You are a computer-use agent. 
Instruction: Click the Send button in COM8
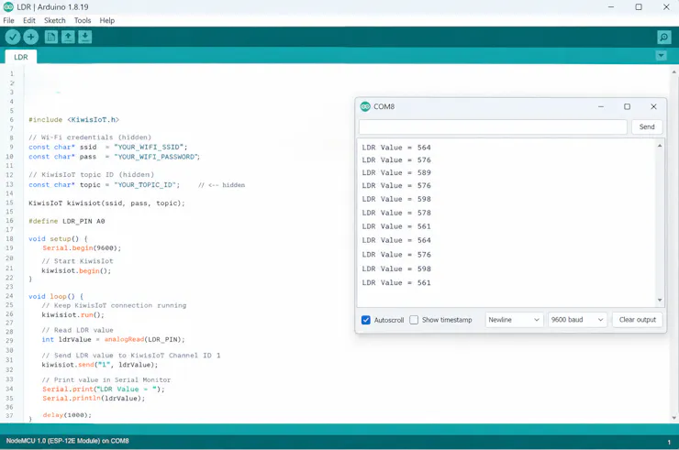(x=647, y=126)
